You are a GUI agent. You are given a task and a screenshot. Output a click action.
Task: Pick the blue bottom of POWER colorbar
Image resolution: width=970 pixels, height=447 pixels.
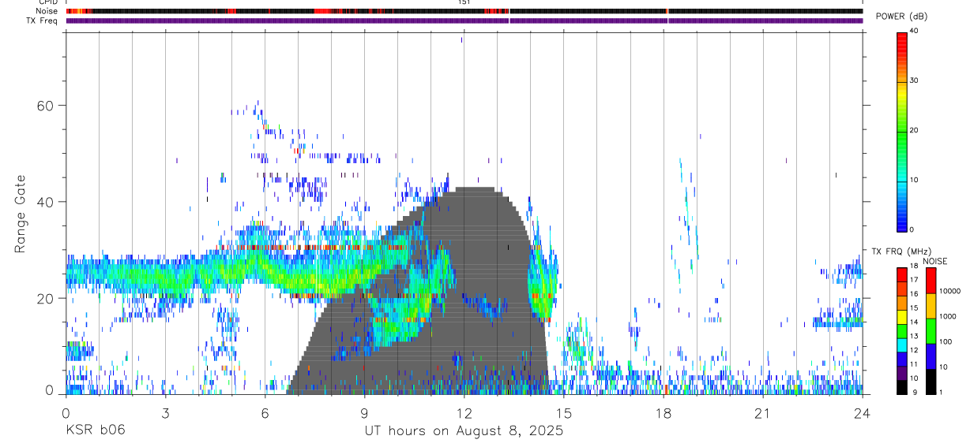point(901,221)
